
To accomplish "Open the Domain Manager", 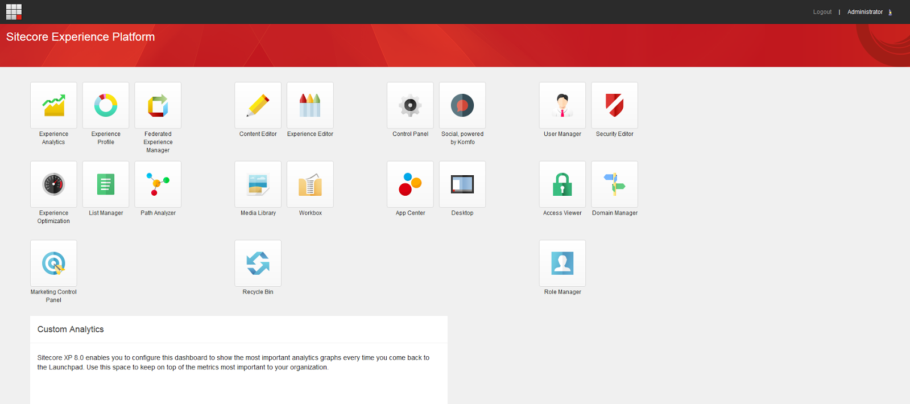I will tap(615, 184).
